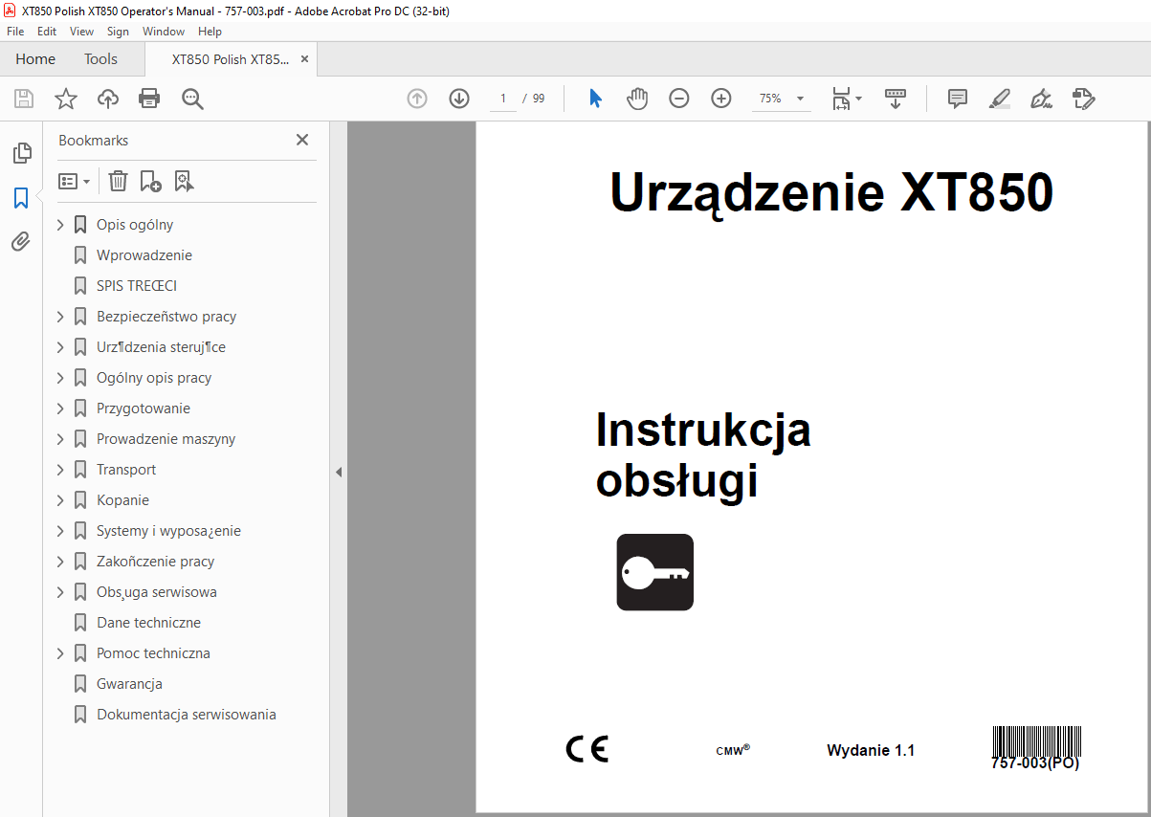Find current bookmark icon
The width and height of the screenshot is (1151, 817).
(x=184, y=181)
